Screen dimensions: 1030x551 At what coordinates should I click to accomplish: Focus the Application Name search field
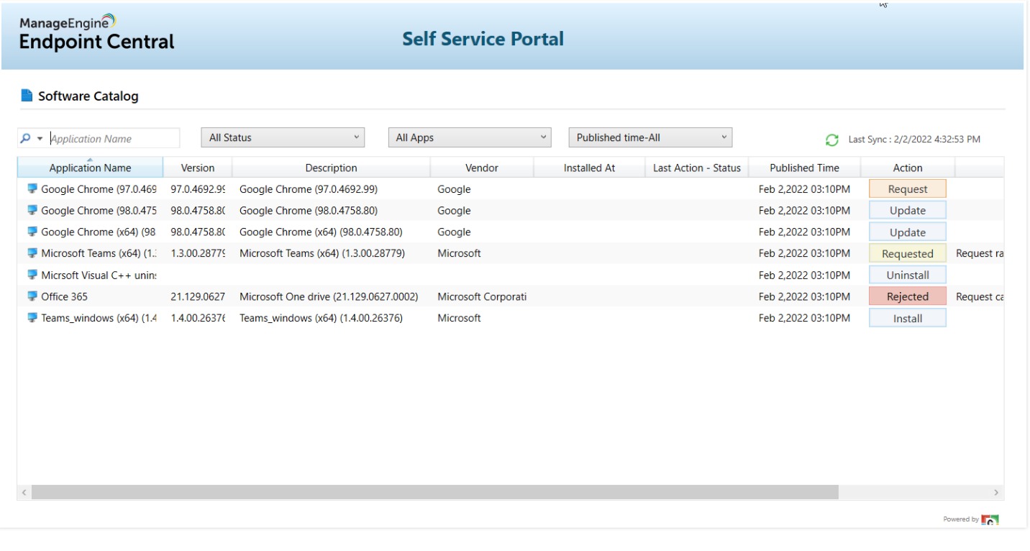[114, 138]
